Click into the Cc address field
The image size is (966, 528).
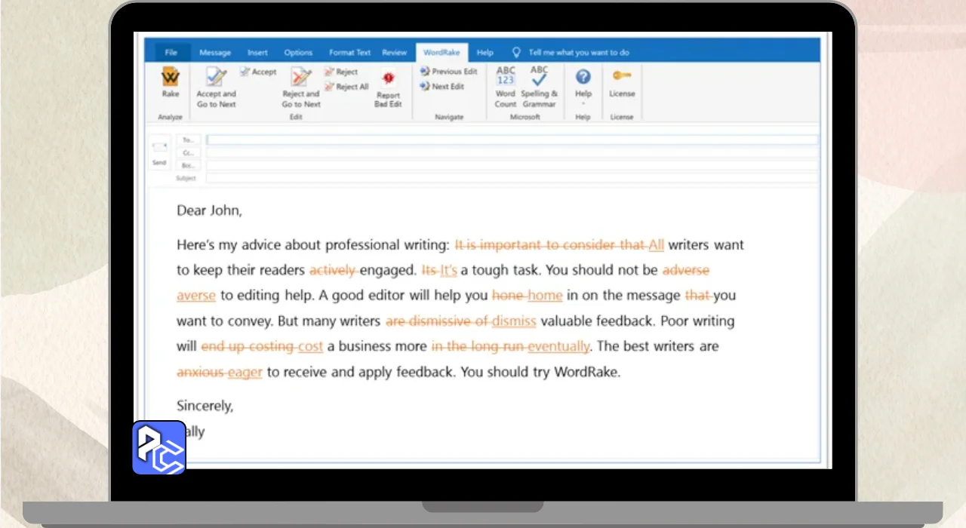[x=512, y=152]
